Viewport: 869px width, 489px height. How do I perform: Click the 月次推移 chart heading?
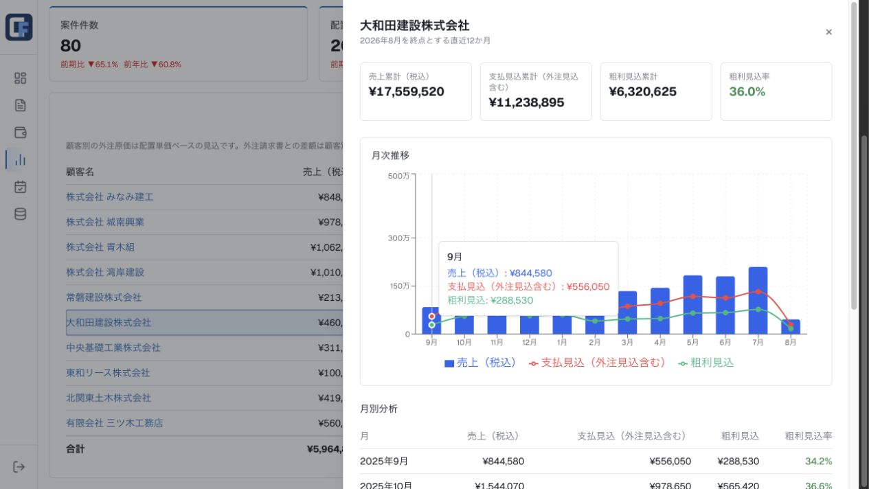click(390, 156)
